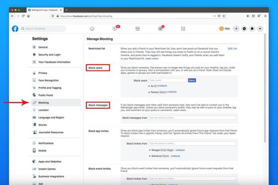Click the user profile avatar
The image size is (278, 185).
tap(221, 29)
